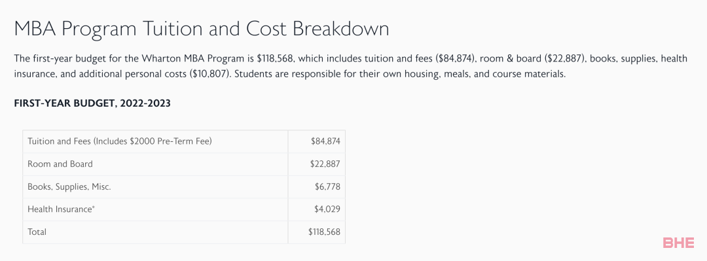
Task: Click the ($84,874) tuition figure in paragraph
Action: click(x=456, y=59)
